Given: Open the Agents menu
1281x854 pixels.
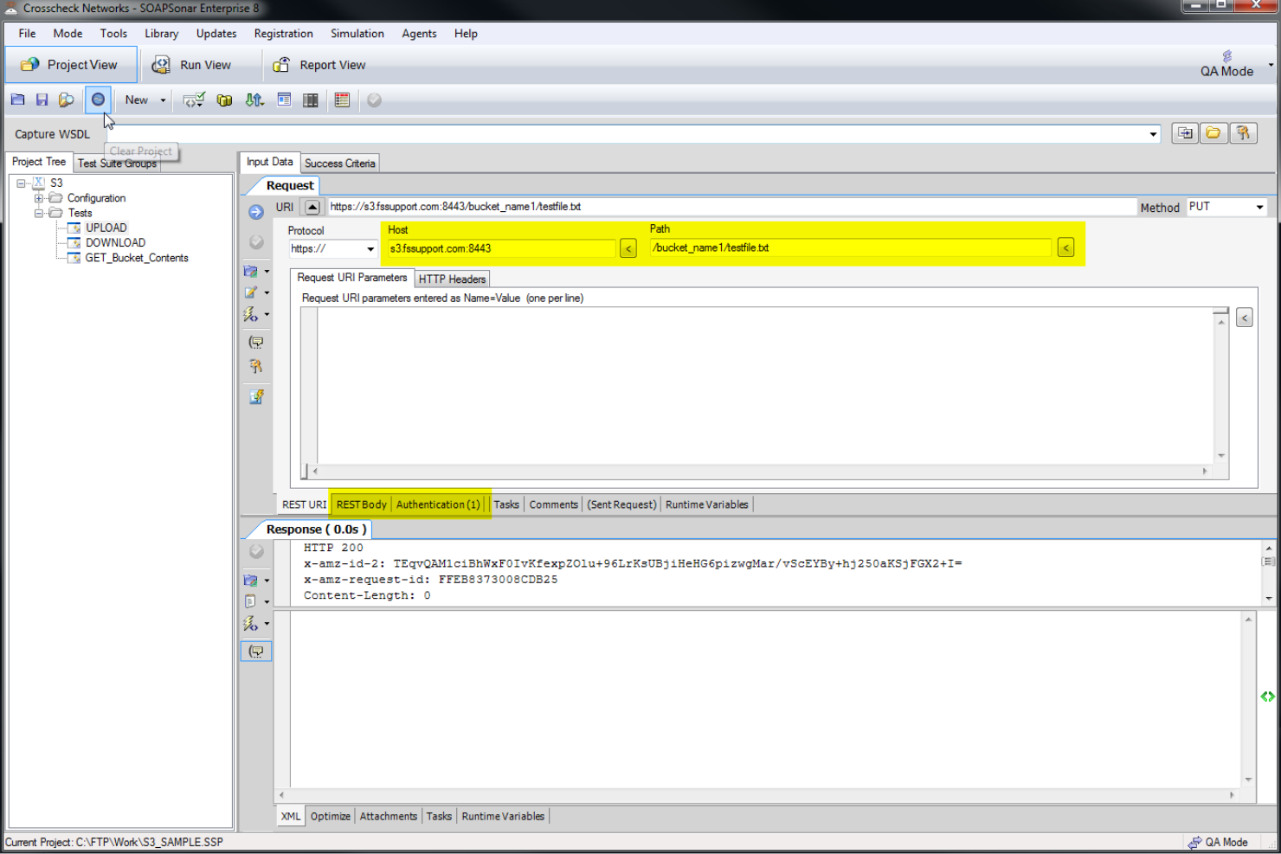Looking at the screenshot, I should point(419,34).
